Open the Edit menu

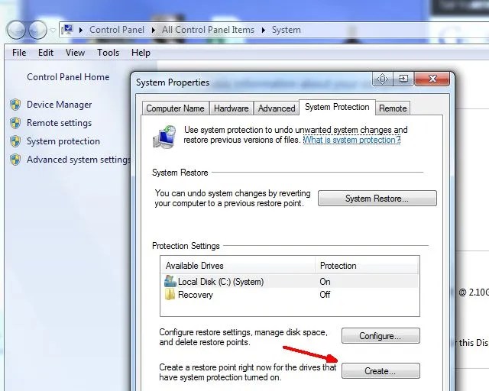[46, 53]
